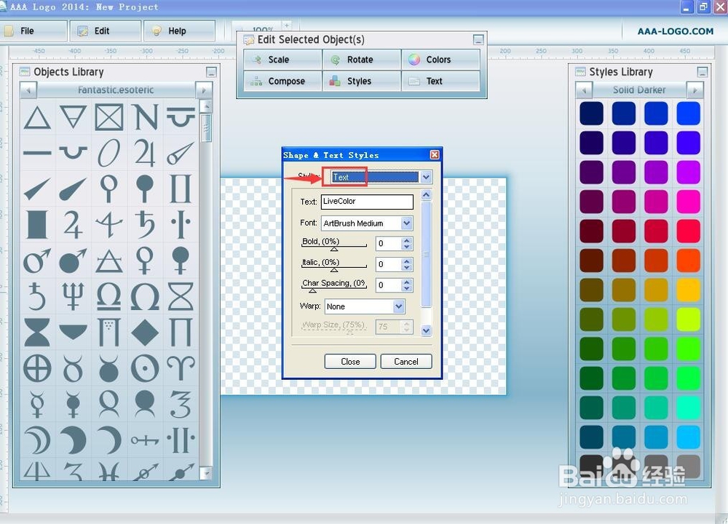Apply the bright blue style swatch top row
This screenshot has height=524, width=728.
pyautogui.click(x=688, y=114)
